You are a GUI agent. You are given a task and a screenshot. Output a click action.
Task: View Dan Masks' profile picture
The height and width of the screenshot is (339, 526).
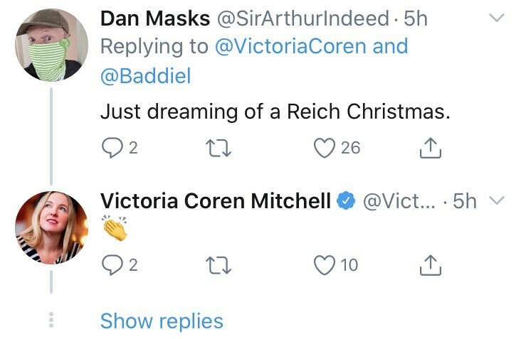51,46
